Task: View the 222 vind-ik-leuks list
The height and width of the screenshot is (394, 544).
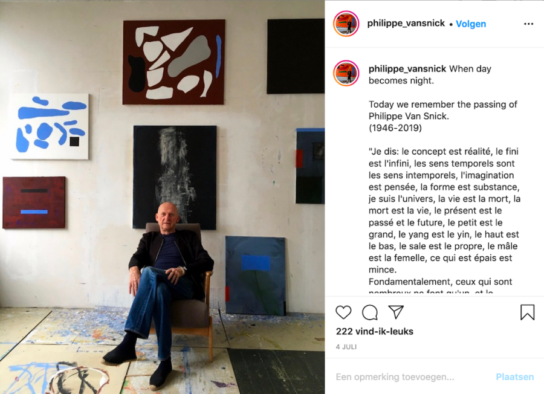Action: point(374,332)
